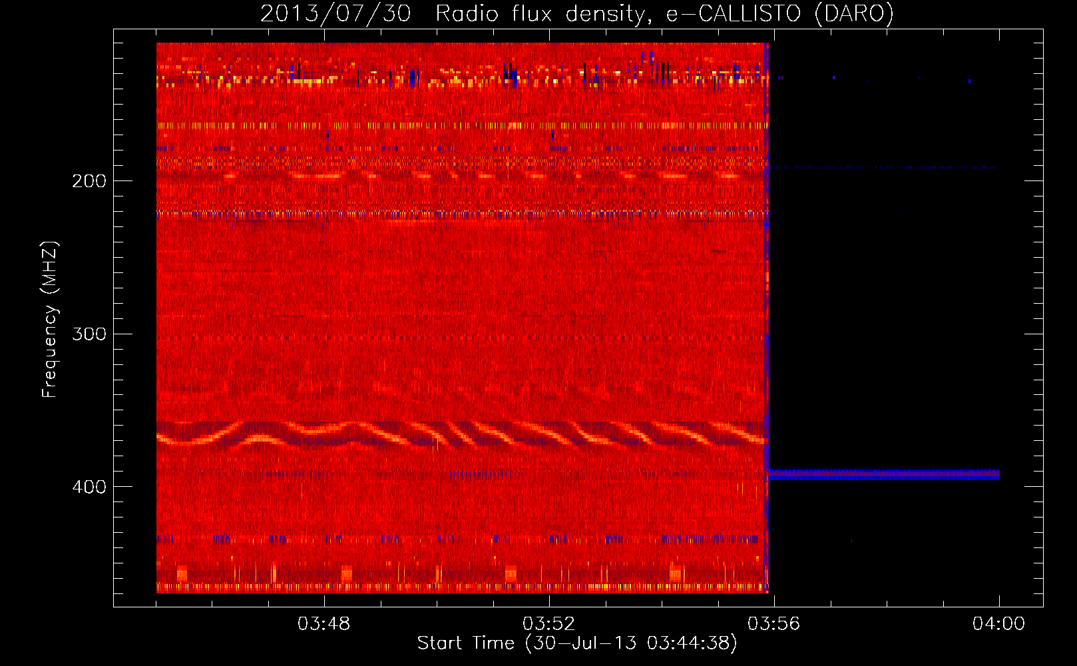Click the 300 frequency tick label
This screenshot has width=1077, height=666.
[89, 334]
